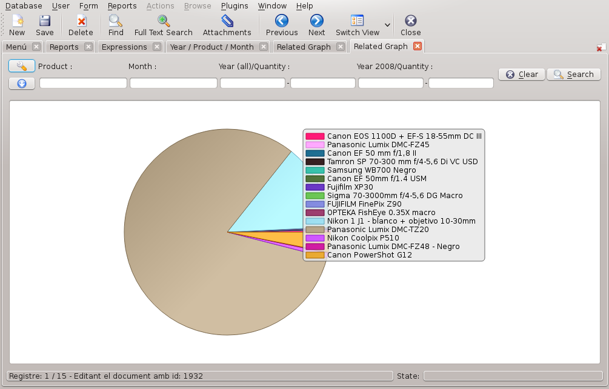Click Canon EF 50 mm f/1,8 II swatch
The width and height of the screenshot is (609, 389).
pos(315,153)
